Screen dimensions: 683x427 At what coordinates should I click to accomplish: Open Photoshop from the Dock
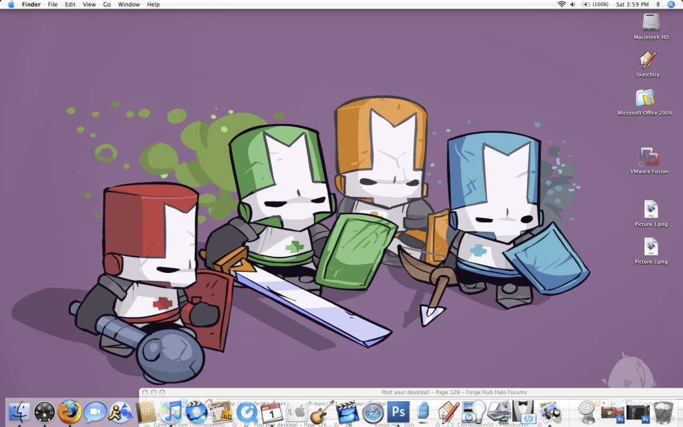(398, 412)
